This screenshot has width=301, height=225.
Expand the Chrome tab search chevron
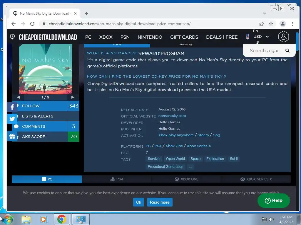(264, 13)
